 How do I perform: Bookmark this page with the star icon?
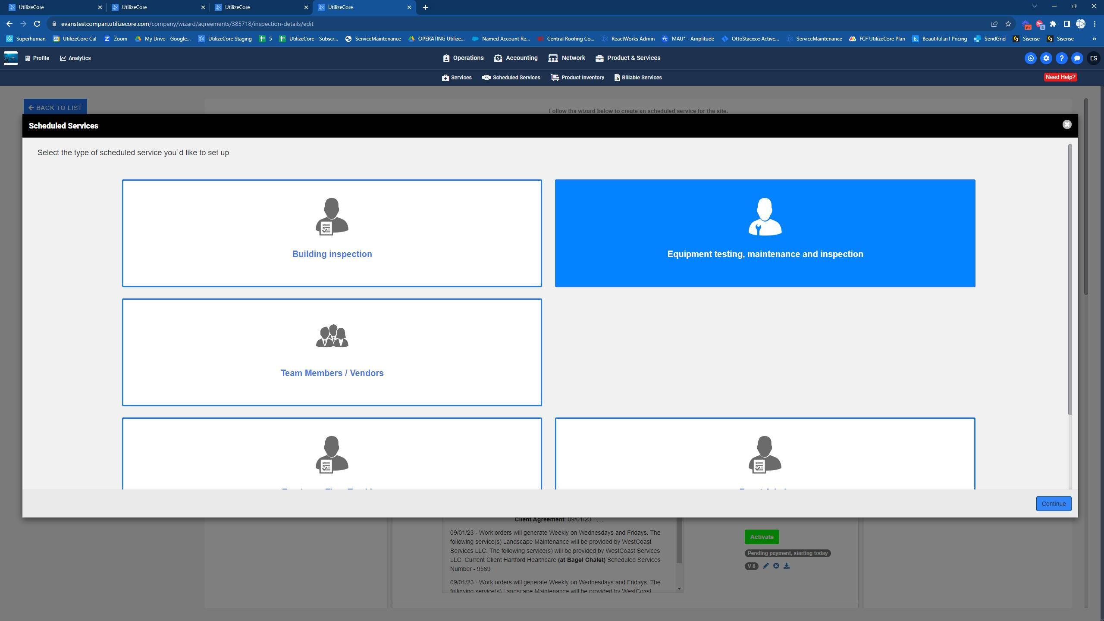pos(1008,24)
